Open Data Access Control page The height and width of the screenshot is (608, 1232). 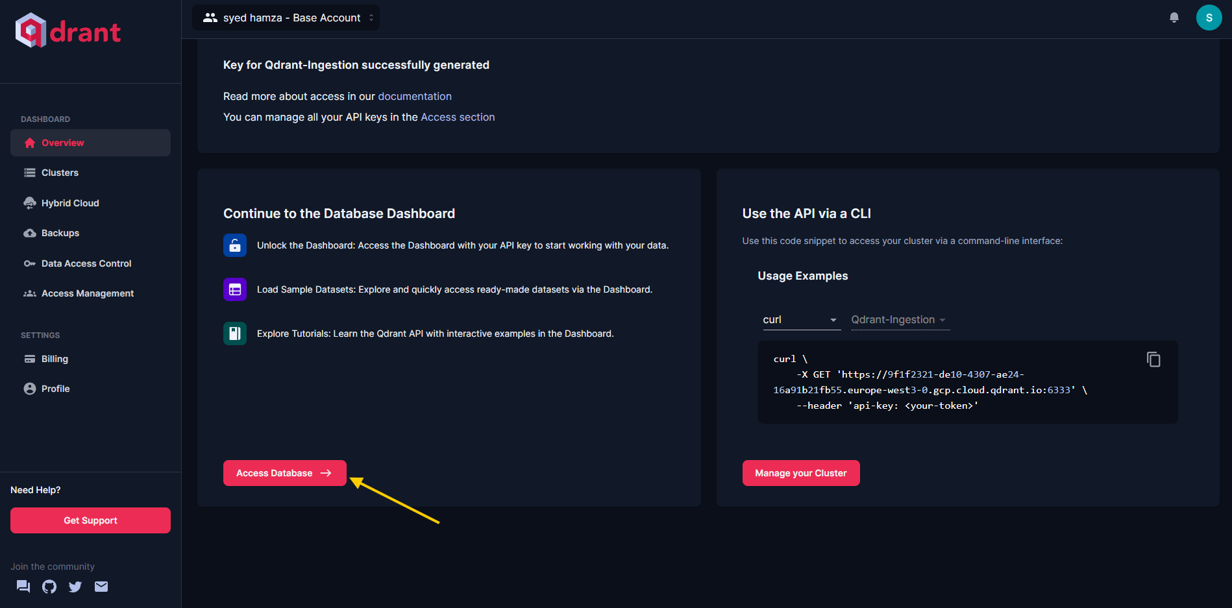(x=86, y=263)
